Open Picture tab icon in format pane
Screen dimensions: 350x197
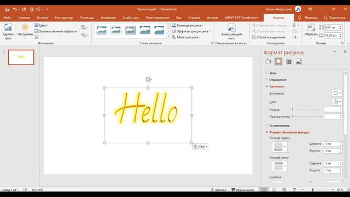tap(299, 61)
